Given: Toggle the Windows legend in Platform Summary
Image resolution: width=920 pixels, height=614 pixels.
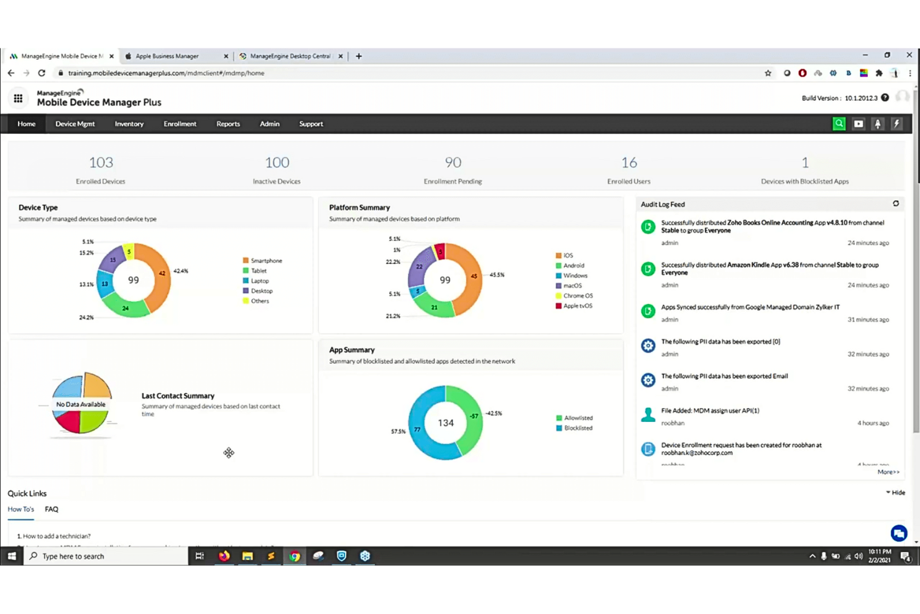Looking at the screenshot, I should (x=572, y=276).
